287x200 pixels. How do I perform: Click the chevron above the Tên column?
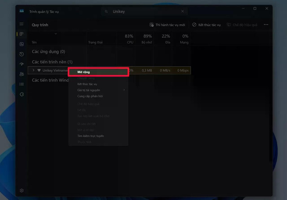(56, 34)
